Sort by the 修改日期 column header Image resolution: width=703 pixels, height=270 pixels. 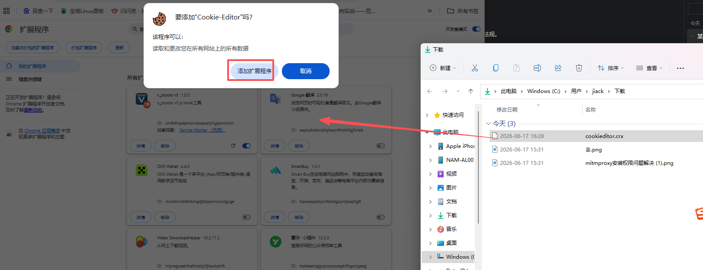tap(507, 109)
